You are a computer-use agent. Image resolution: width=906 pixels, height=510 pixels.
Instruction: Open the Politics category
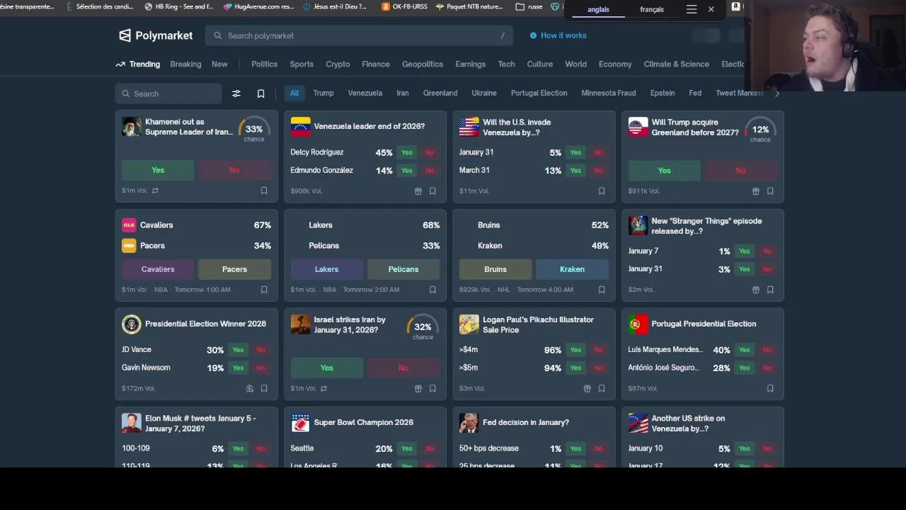coord(265,64)
